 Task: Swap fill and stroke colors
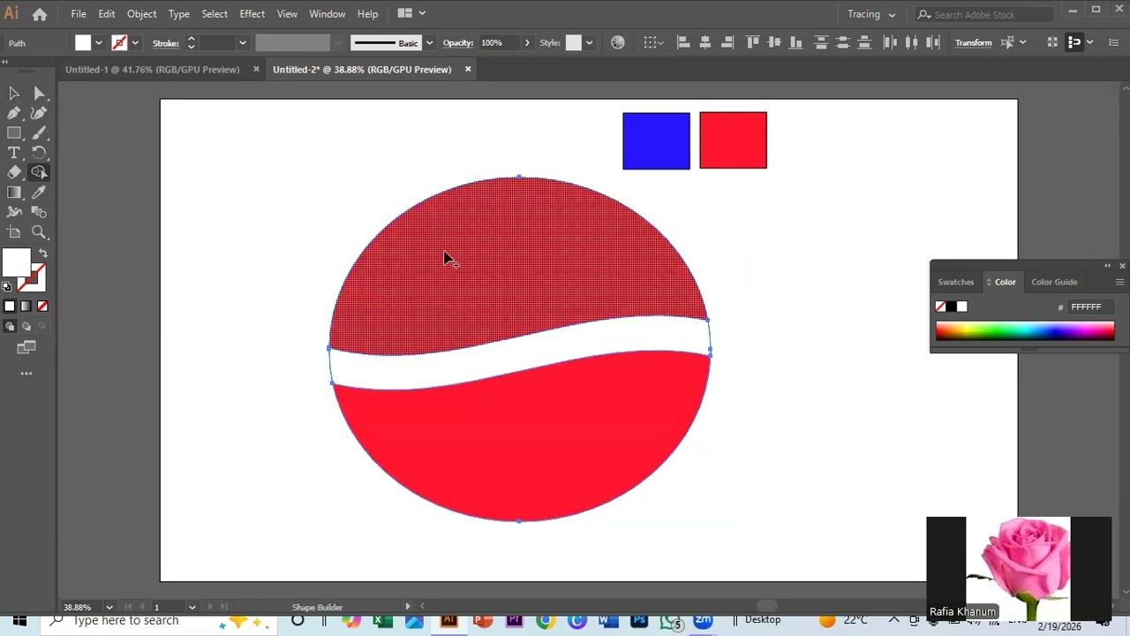tap(42, 254)
